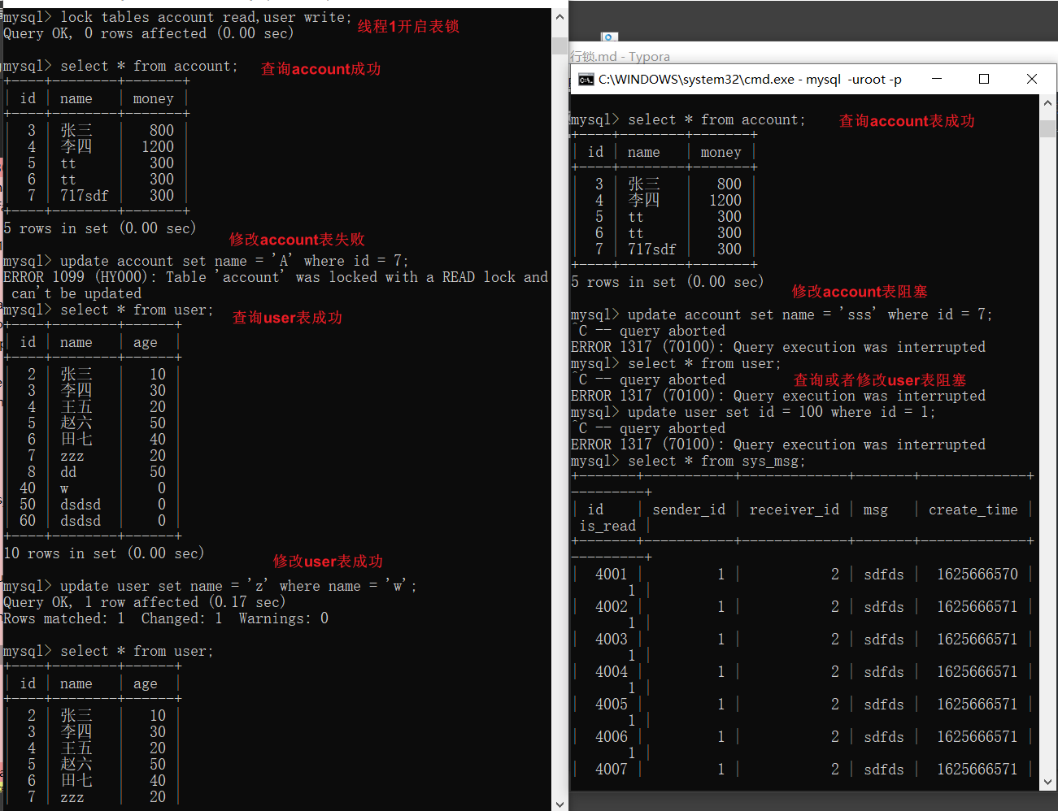Open the cmd.exe window system menu icon
This screenshot has height=811, width=1058.
pos(586,79)
